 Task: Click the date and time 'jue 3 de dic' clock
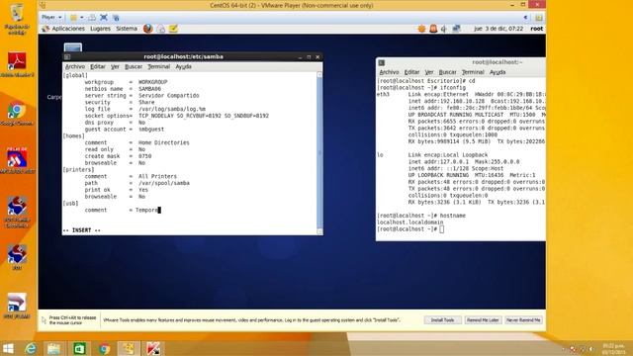point(498,29)
